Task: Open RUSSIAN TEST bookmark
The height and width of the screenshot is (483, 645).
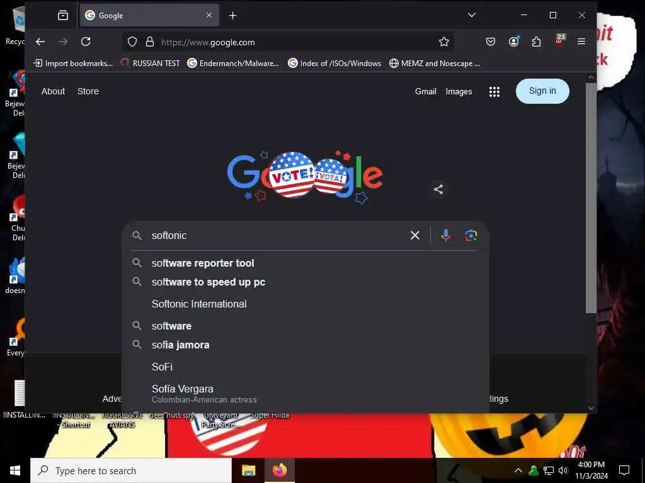Action: point(150,64)
